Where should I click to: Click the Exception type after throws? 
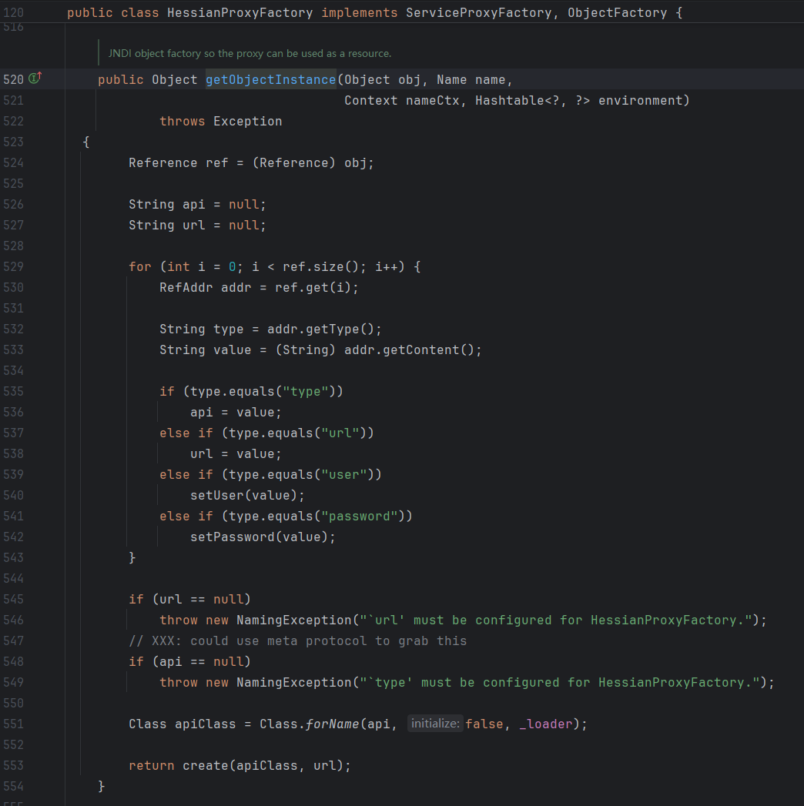tap(247, 122)
